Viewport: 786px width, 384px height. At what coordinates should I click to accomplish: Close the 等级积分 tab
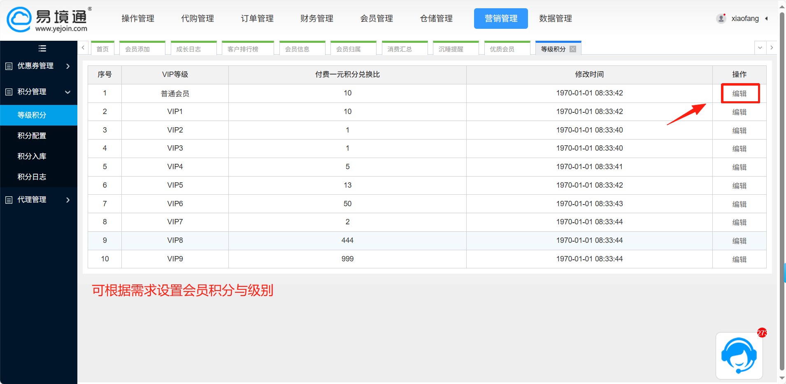coord(573,49)
